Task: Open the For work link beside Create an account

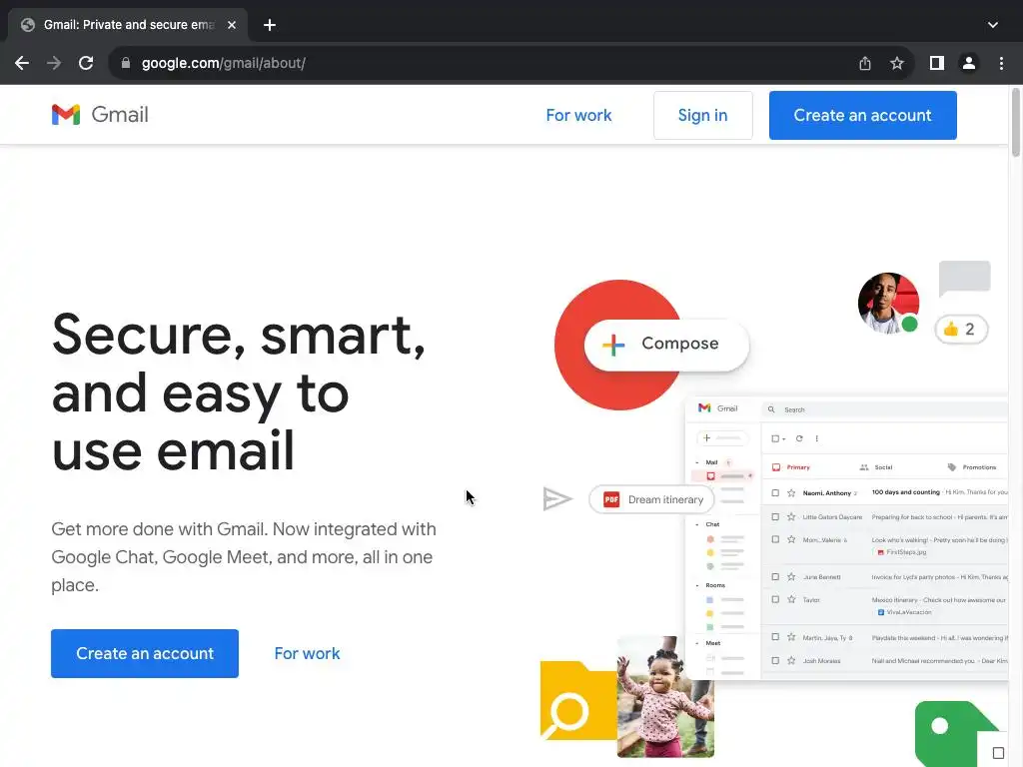Action: [x=308, y=653]
